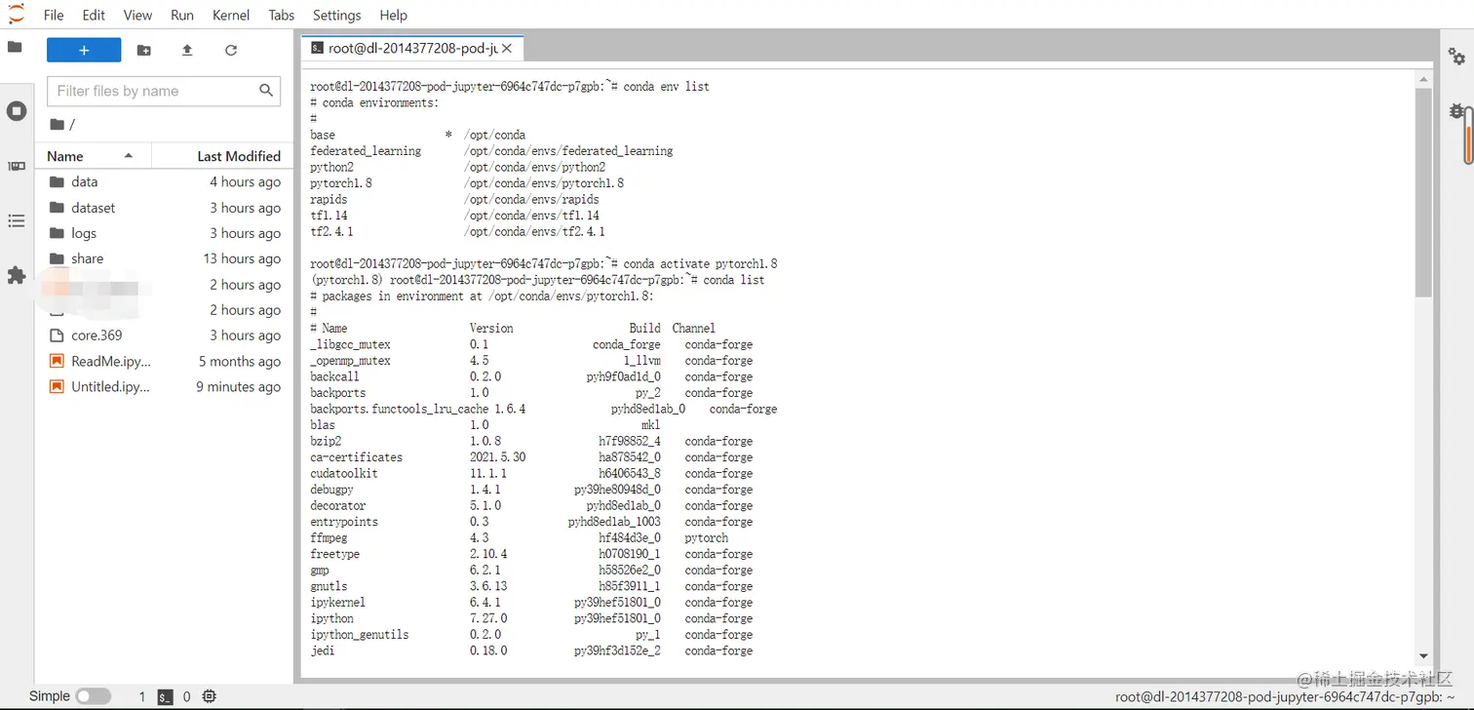
Task: Click 'jedi' package name in terminal
Action: click(x=322, y=651)
